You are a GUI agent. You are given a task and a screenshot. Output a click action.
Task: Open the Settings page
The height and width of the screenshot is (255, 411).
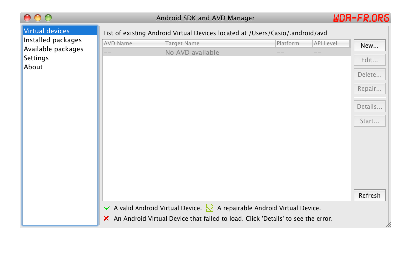(x=36, y=58)
